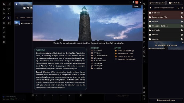The width and height of the screenshot is (184, 103).
Task: Click Create Compendium button
Action: pos(157,3)
